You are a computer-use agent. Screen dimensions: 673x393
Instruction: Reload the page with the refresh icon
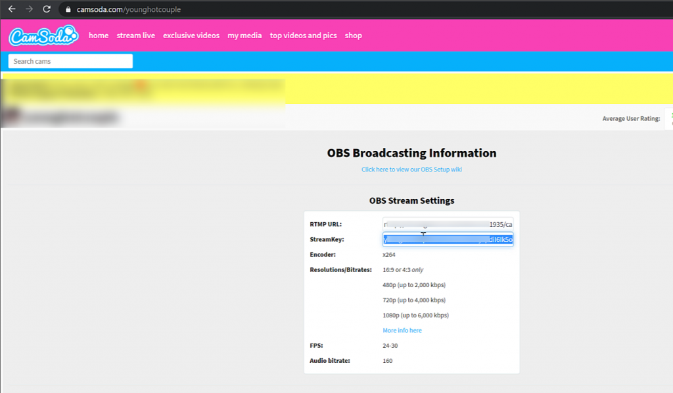[x=47, y=9]
